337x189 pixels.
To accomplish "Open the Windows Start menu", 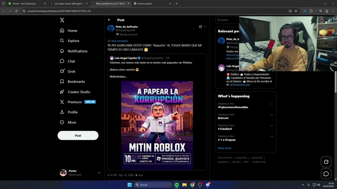I will pyautogui.click(x=130, y=185).
